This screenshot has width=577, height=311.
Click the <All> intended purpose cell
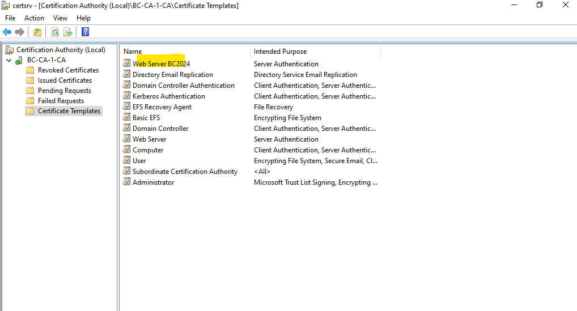[x=262, y=171]
